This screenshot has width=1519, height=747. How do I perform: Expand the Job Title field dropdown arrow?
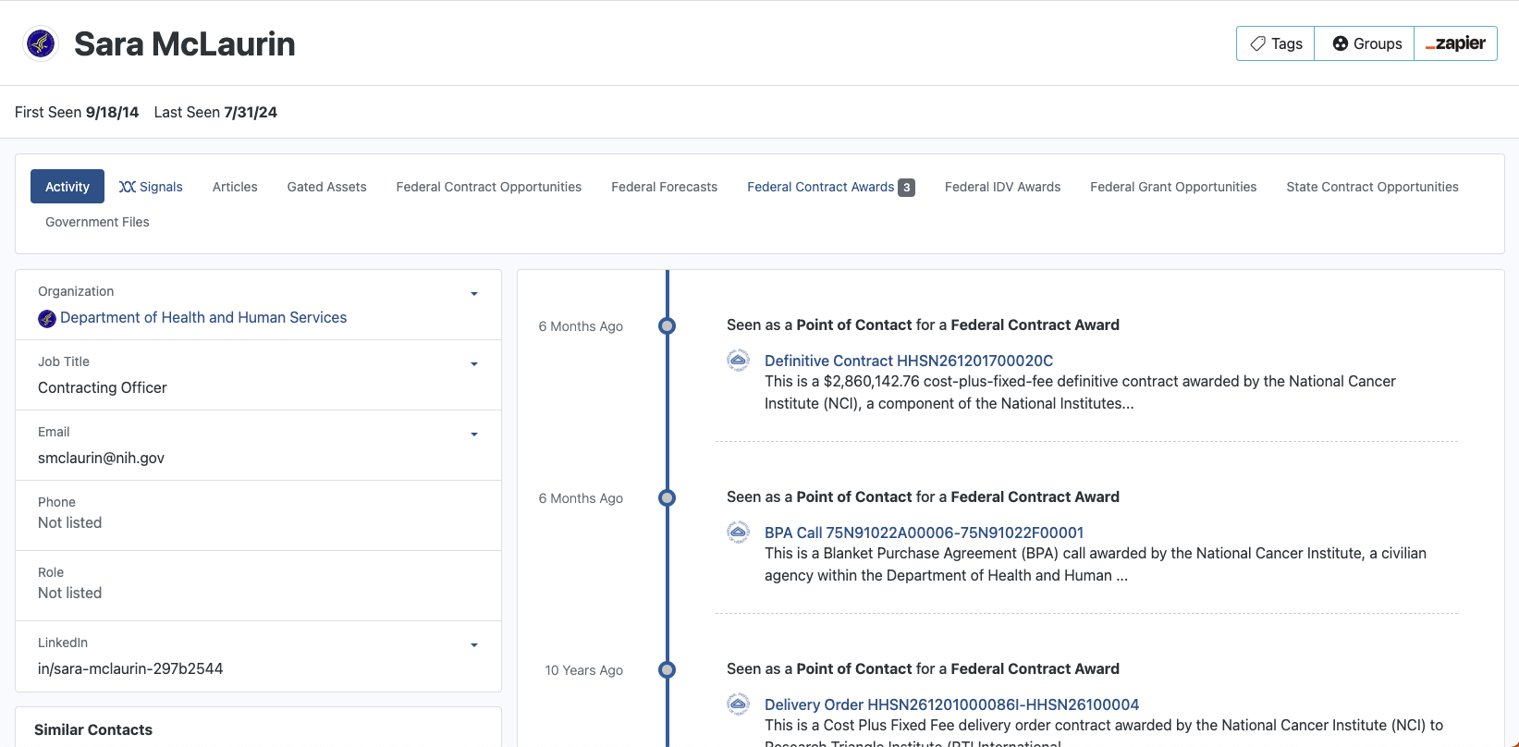click(474, 364)
